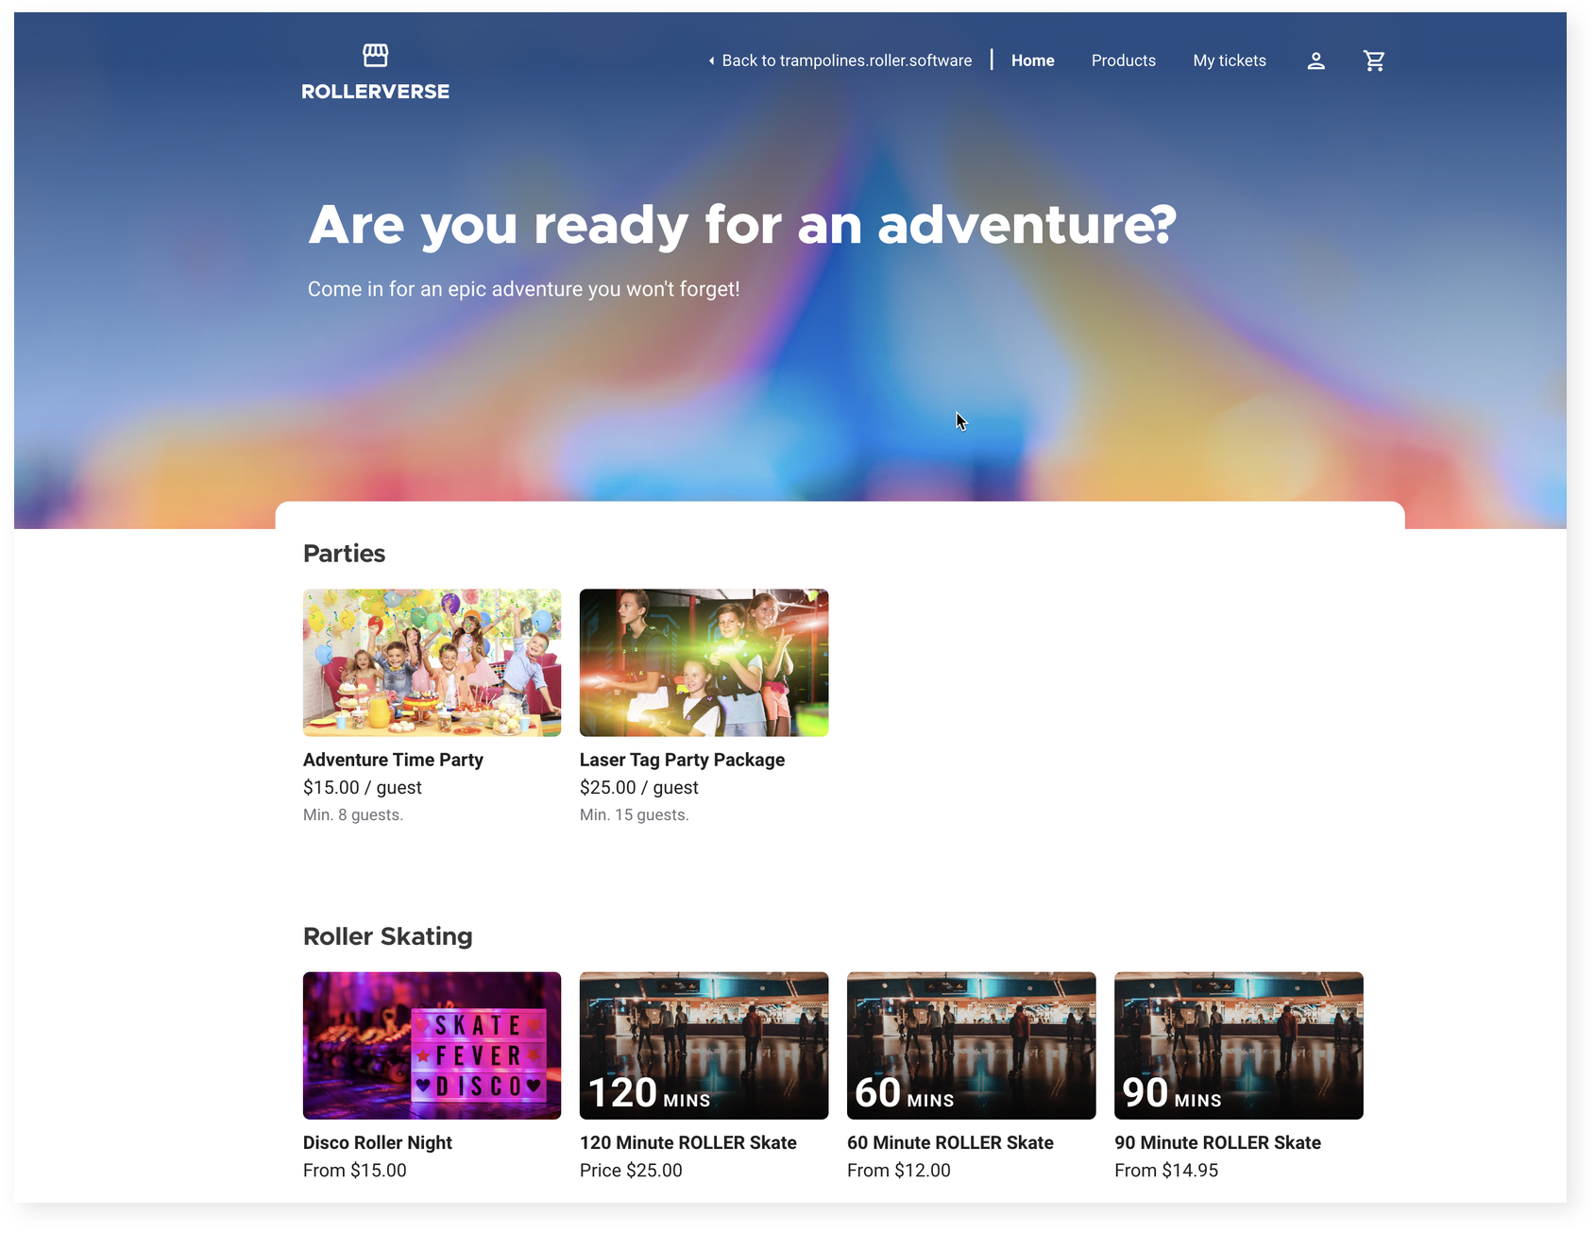1595x1233 pixels.
Task: Click the 60 Minute ROLLER Skate title
Action: tap(950, 1142)
